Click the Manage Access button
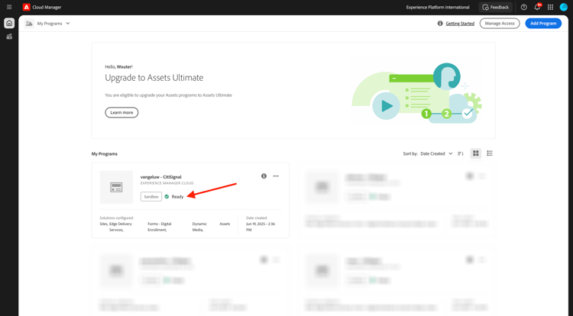Screen dimensions: 573x316 point(500,24)
